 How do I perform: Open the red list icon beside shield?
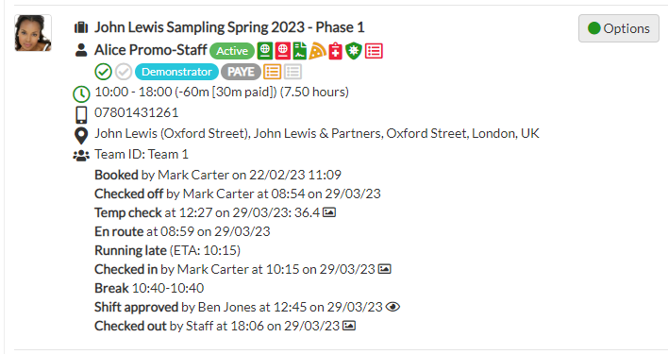tap(374, 51)
